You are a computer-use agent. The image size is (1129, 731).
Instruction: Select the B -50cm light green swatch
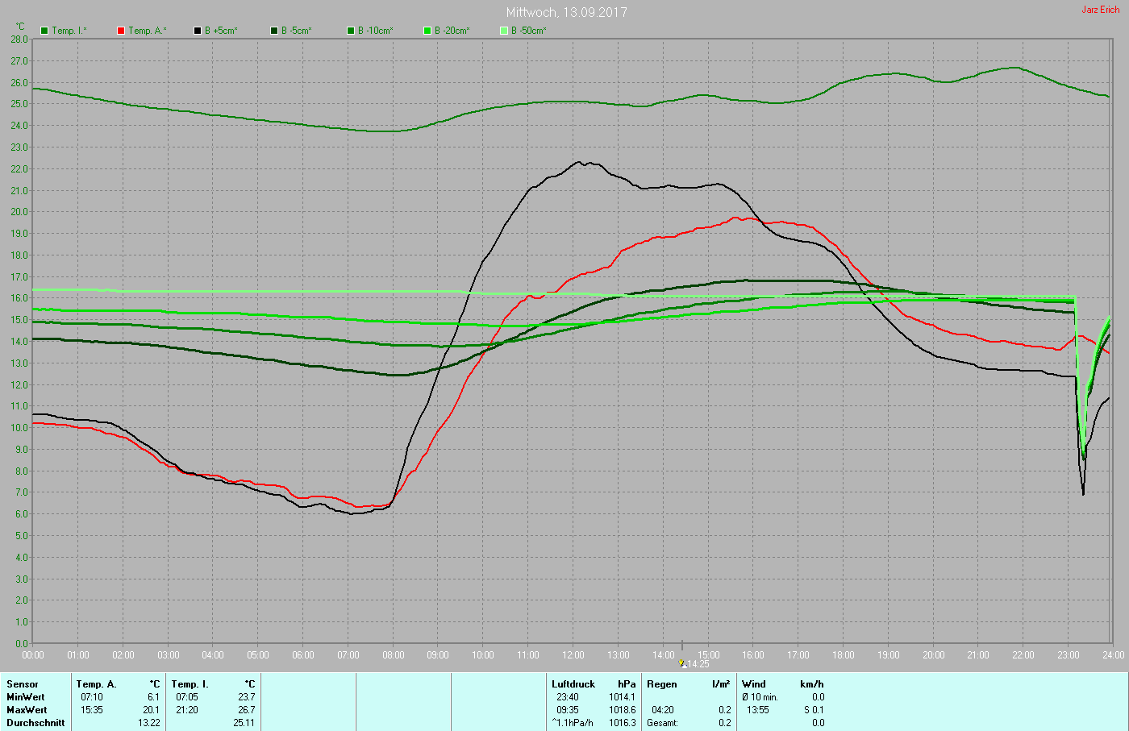[x=504, y=31]
